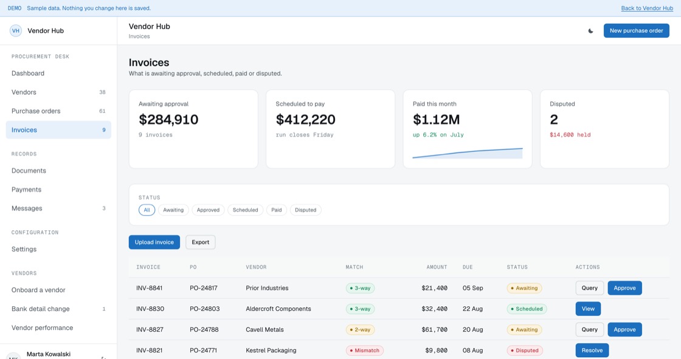Export the invoice list
Viewport: 681px width, 359px height.
click(x=200, y=242)
